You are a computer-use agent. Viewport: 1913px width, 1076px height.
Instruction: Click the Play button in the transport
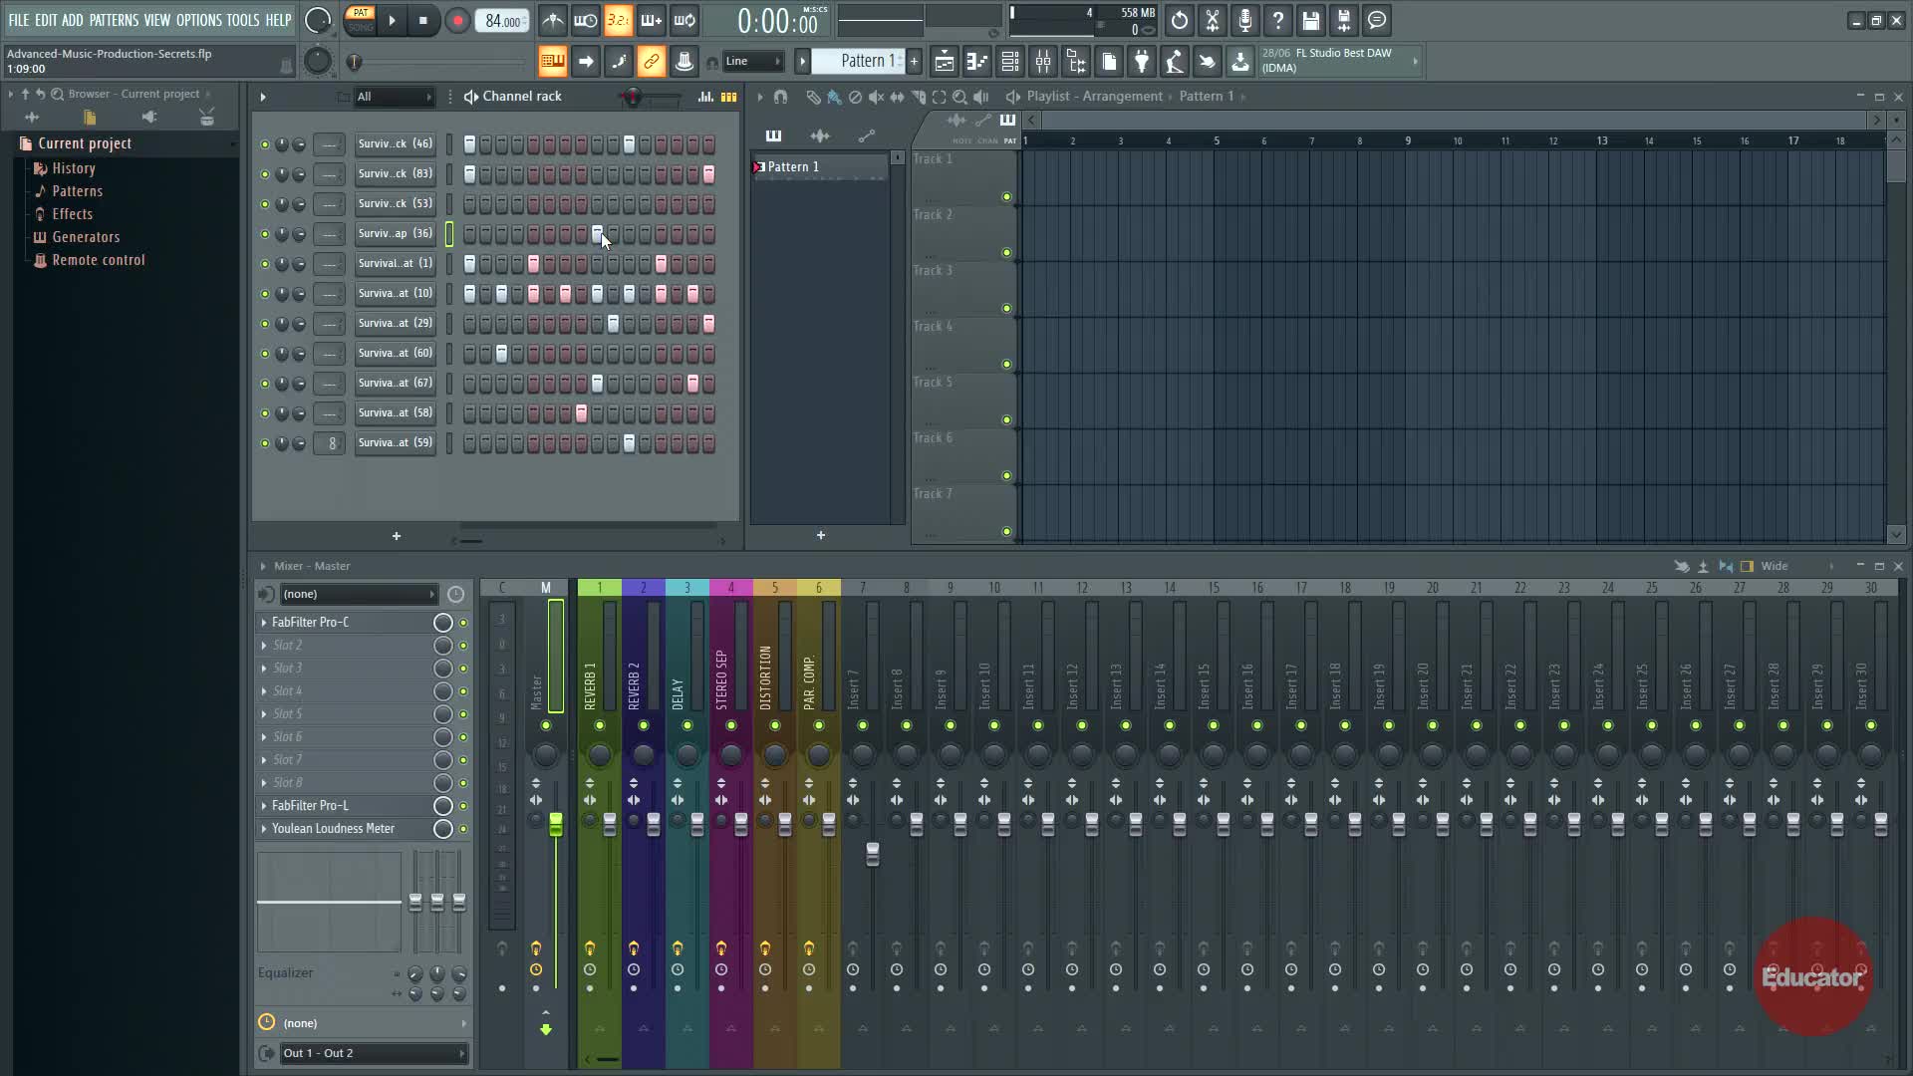(392, 21)
